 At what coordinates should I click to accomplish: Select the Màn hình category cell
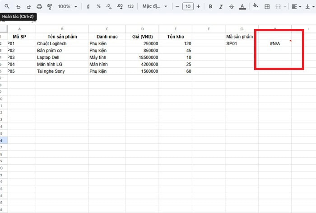[107, 64]
